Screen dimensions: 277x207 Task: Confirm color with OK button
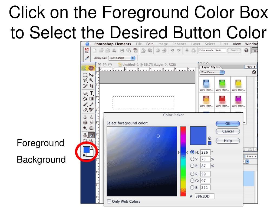(228, 123)
